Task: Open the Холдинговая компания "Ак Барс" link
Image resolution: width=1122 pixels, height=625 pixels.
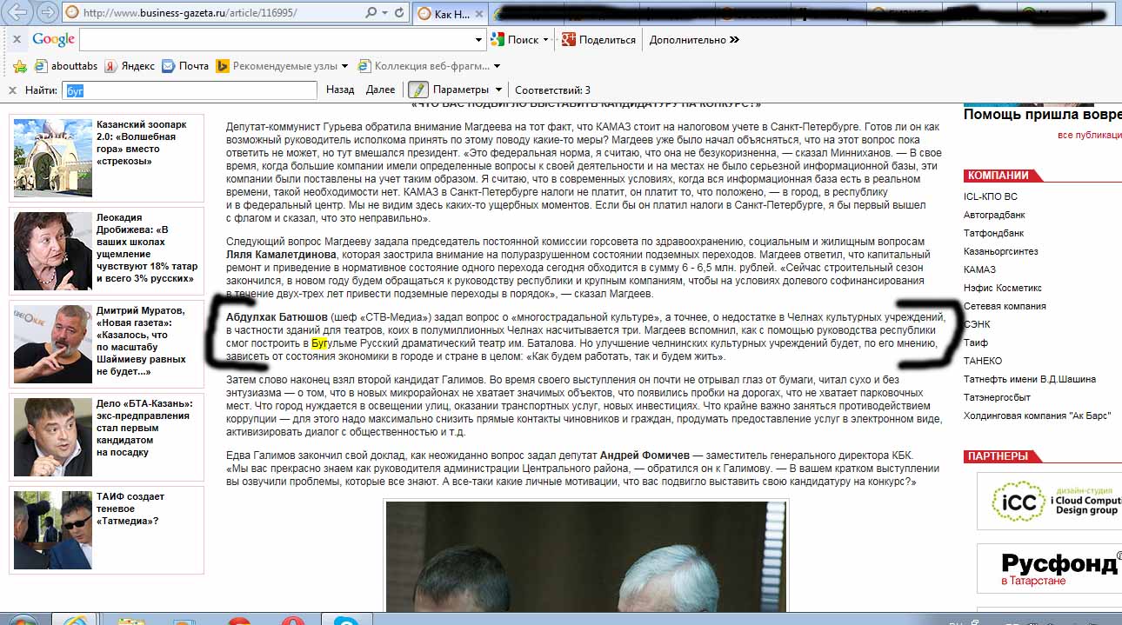Action: pyautogui.click(x=1037, y=416)
